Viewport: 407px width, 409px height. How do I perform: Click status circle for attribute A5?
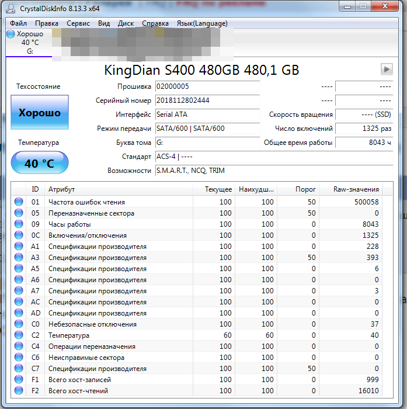[19, 268]
